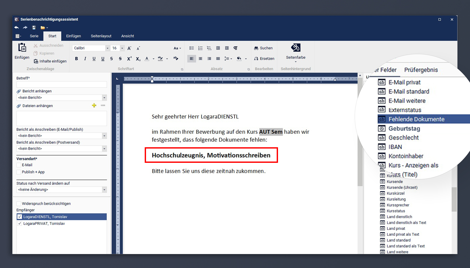Switch to the Serie tab
The image size is (470, 268).
(34, 36)
